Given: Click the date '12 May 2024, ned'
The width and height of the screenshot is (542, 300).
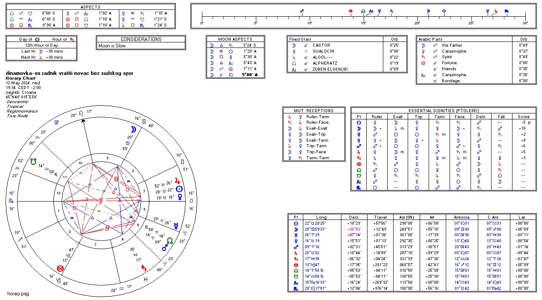Looking at the screenshot, I should (23, 83).
